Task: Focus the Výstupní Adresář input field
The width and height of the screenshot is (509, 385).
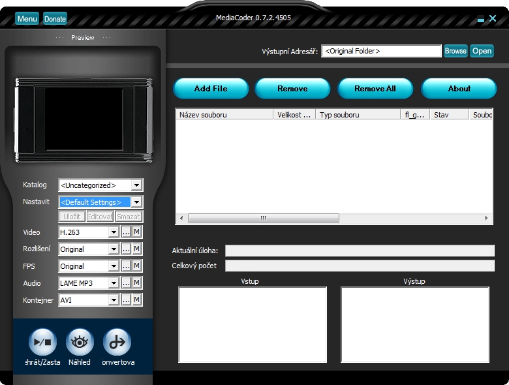Action: pos(382,51)
